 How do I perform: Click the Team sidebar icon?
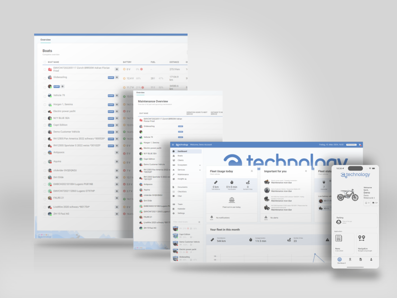click(174, 204)
